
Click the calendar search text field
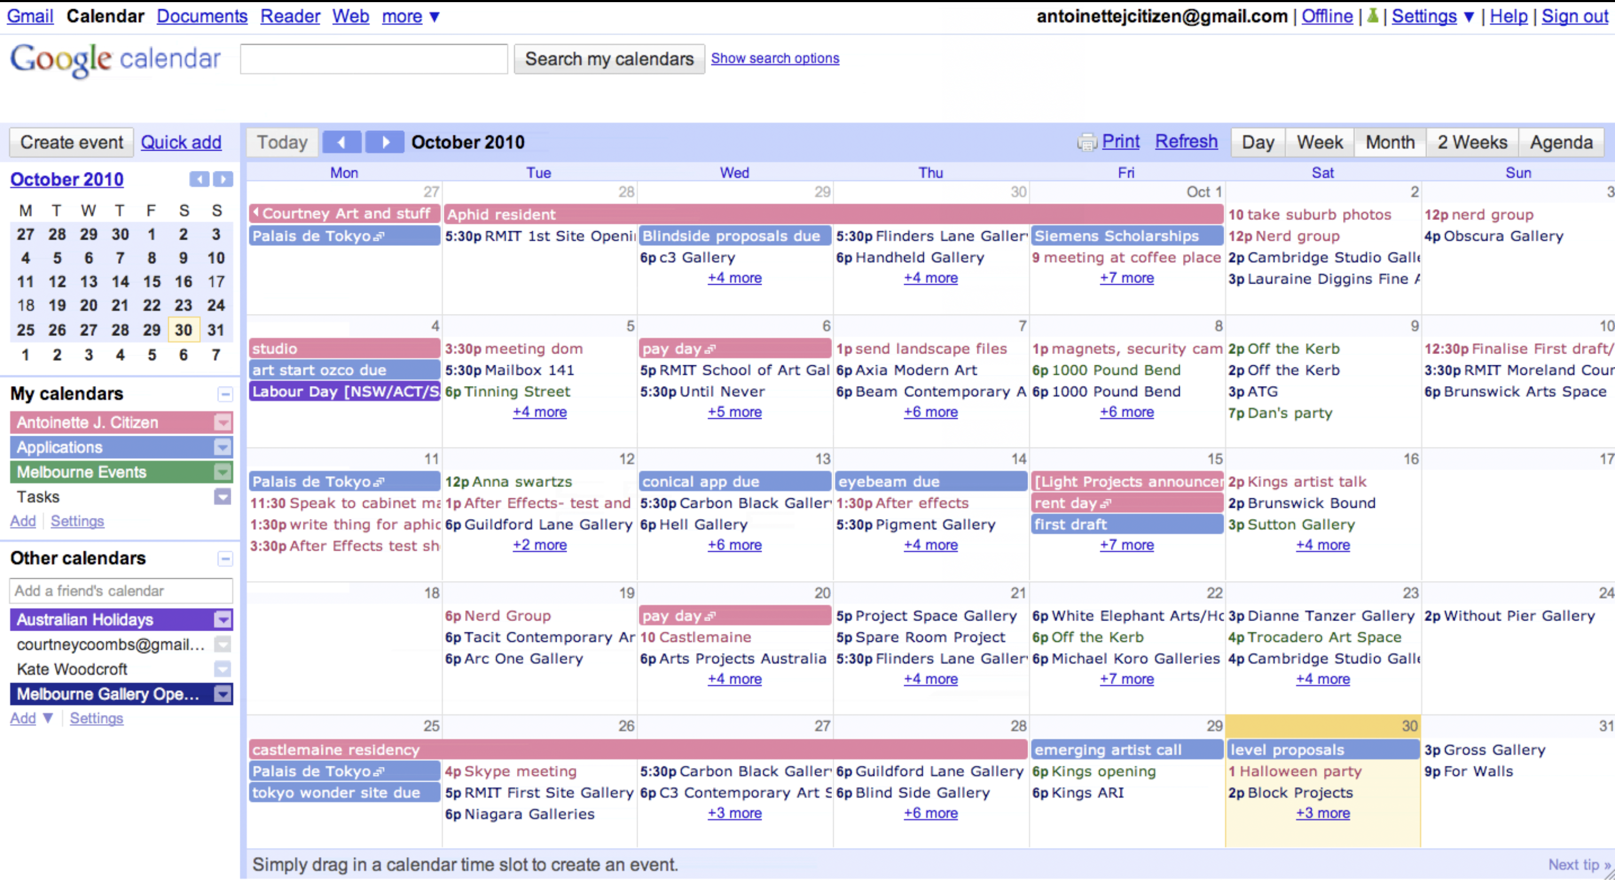[x=374, y=59]
